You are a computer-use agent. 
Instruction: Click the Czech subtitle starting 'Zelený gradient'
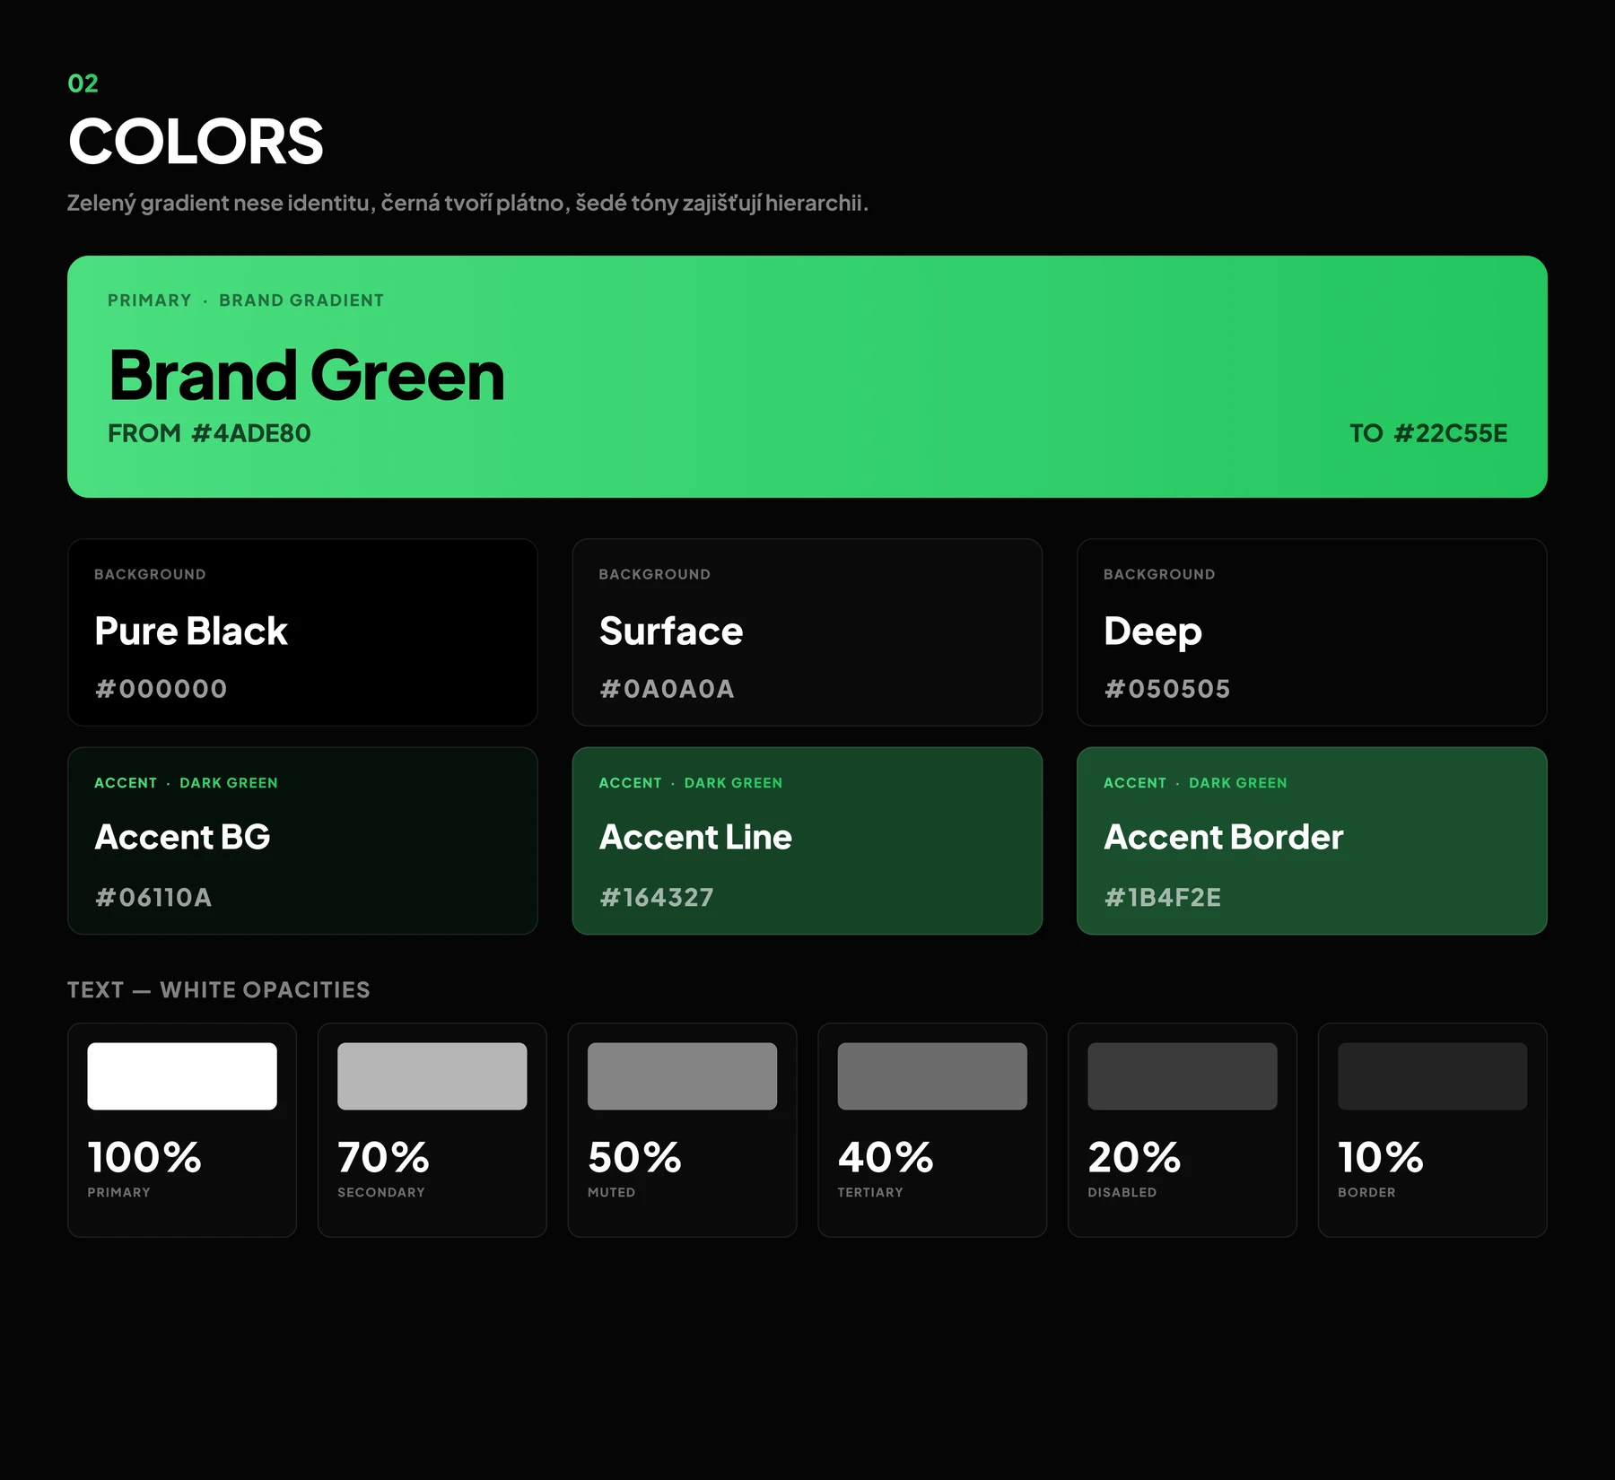tap(467, 204)
